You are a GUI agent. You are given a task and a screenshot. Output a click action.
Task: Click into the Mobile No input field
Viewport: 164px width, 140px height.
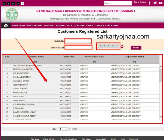(x=78, y=41)
